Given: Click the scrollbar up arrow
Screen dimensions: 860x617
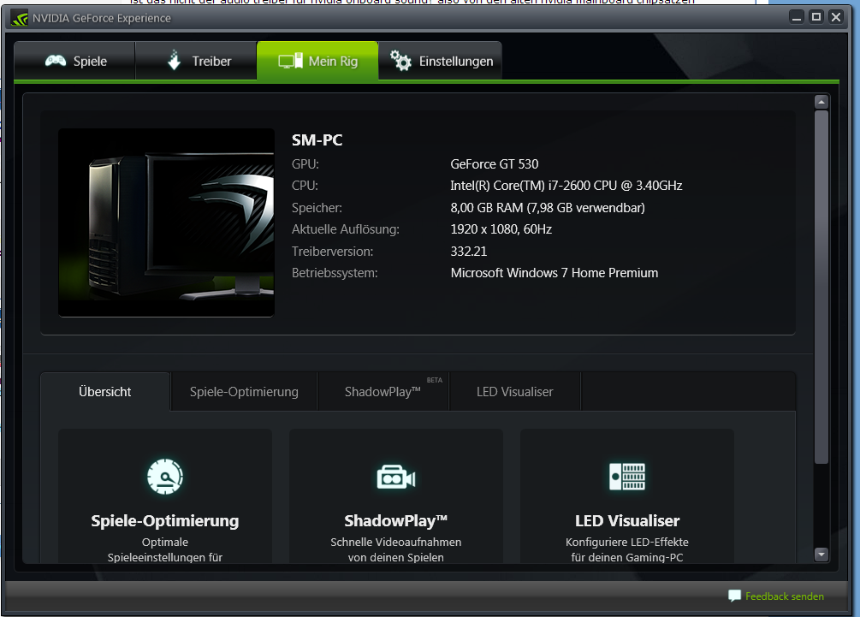Looking at the screenshot, I should [x=821, y=102].
